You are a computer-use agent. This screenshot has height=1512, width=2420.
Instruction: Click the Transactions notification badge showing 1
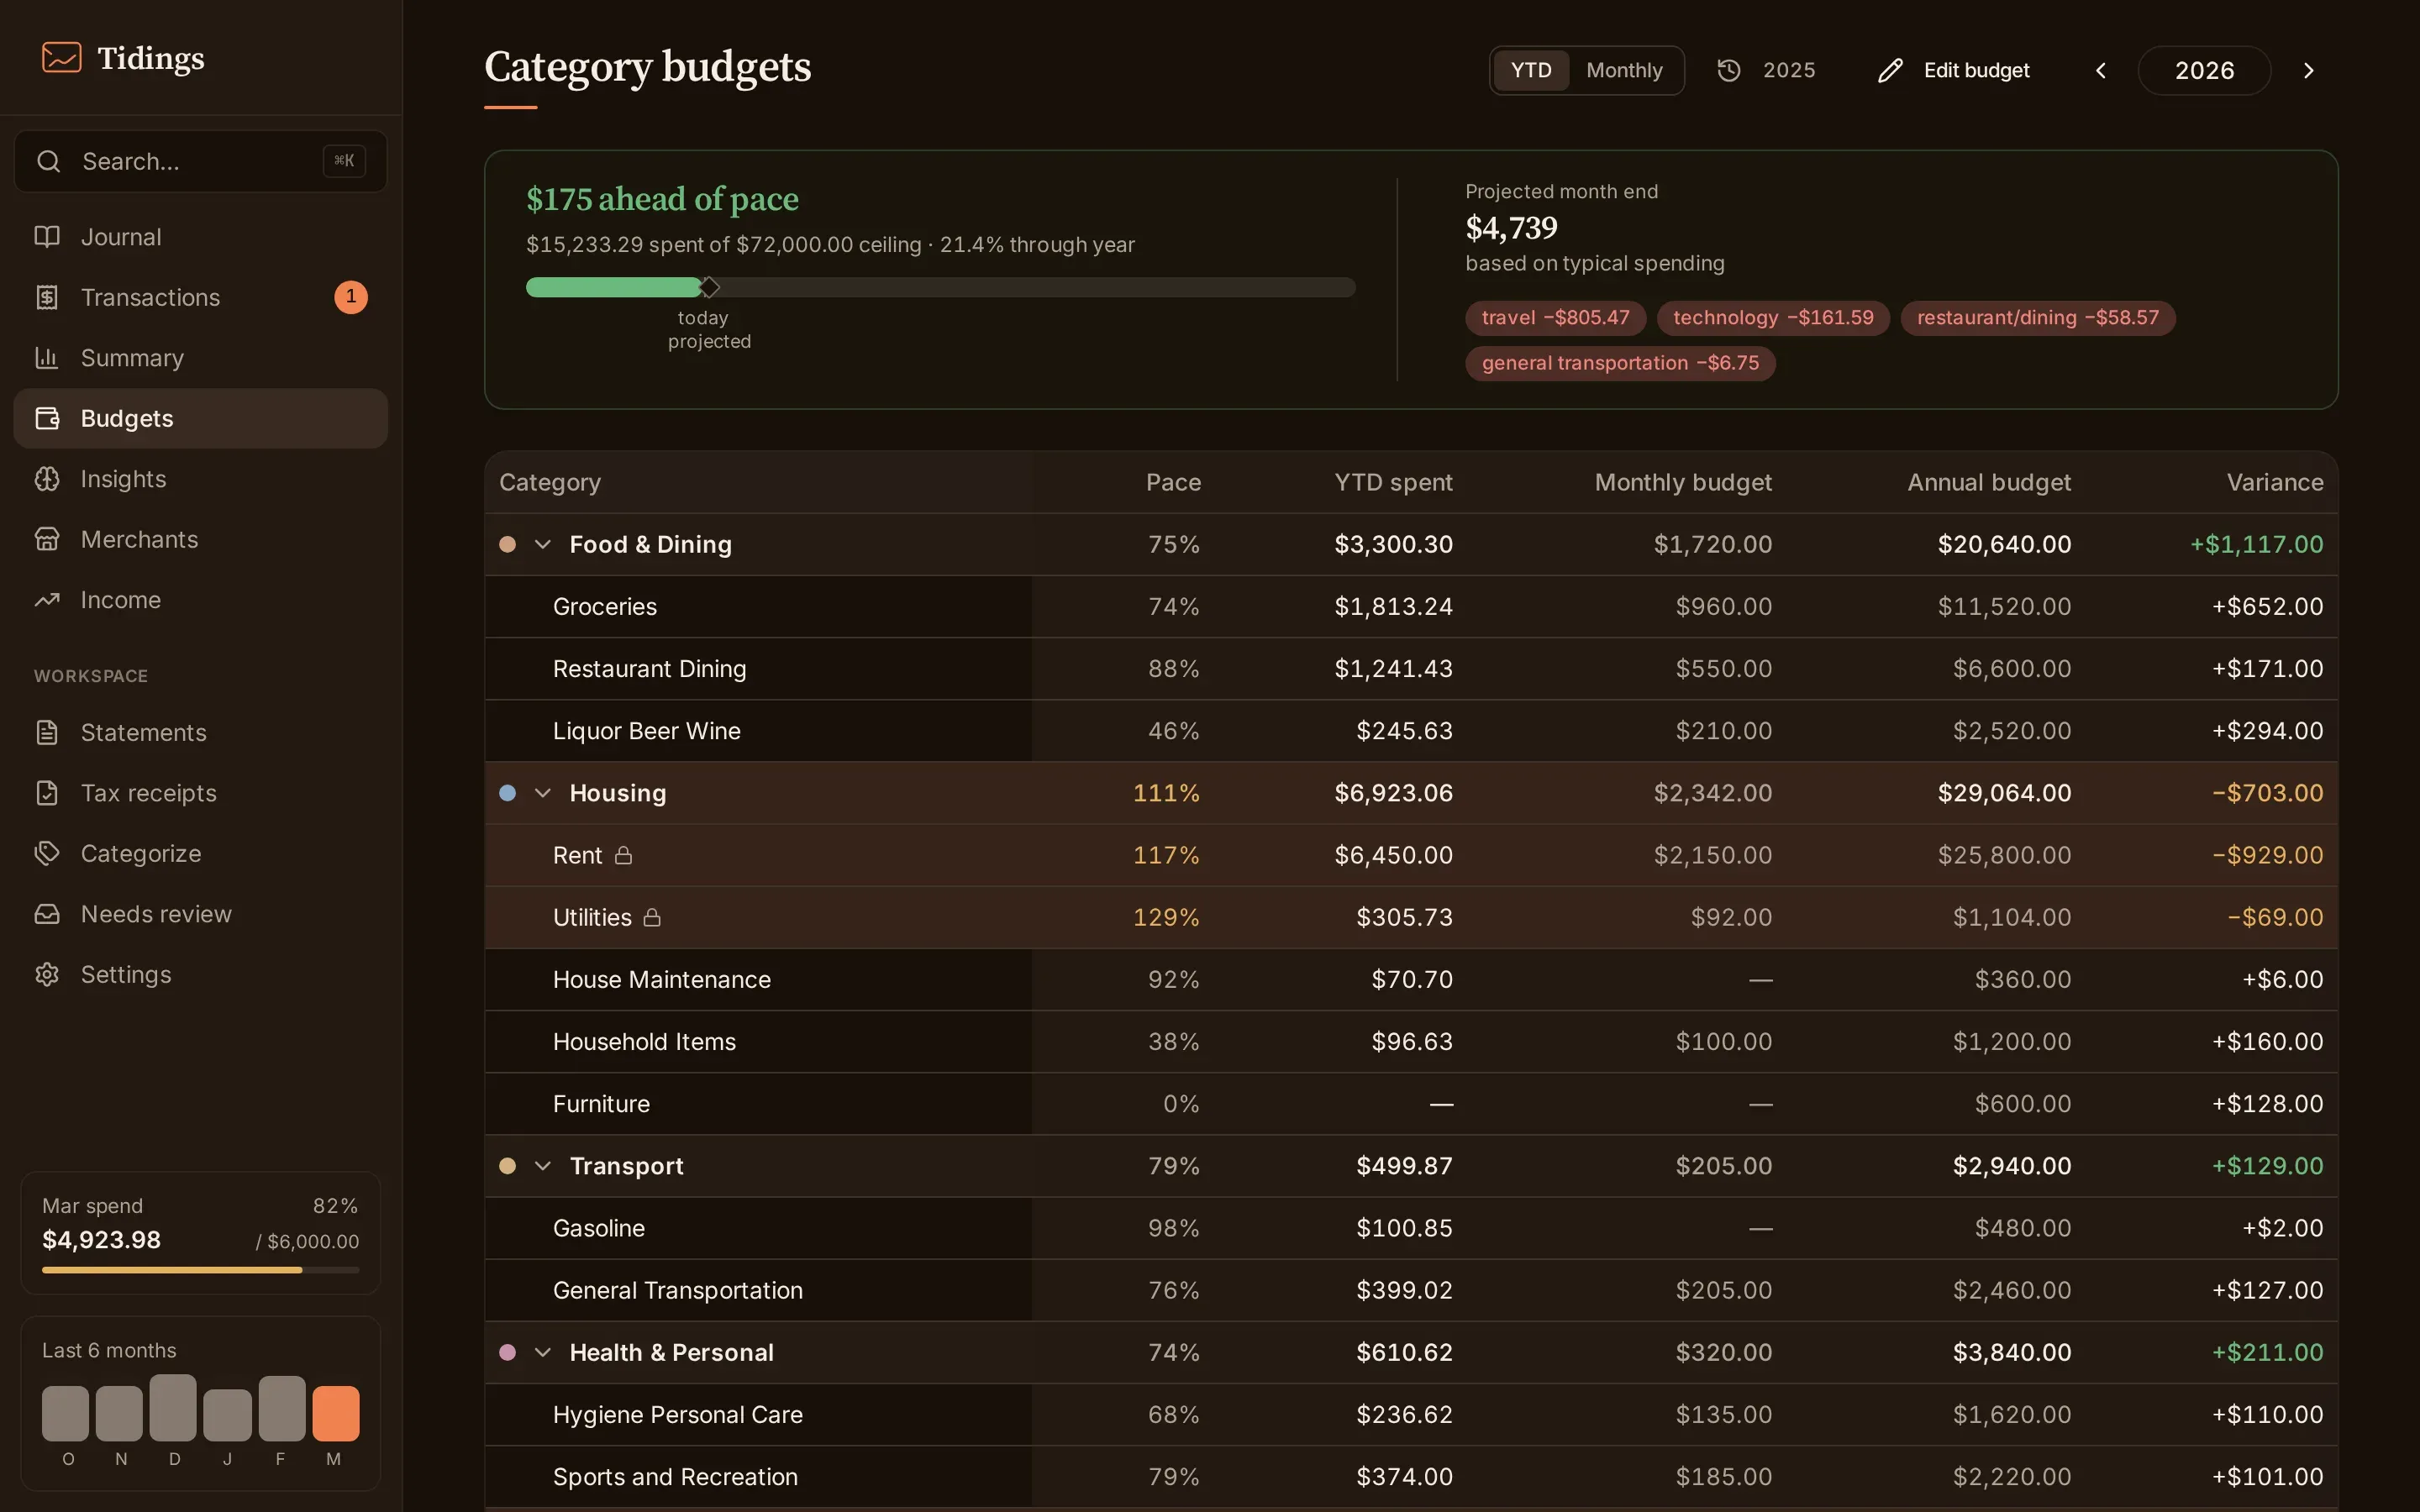351,297
